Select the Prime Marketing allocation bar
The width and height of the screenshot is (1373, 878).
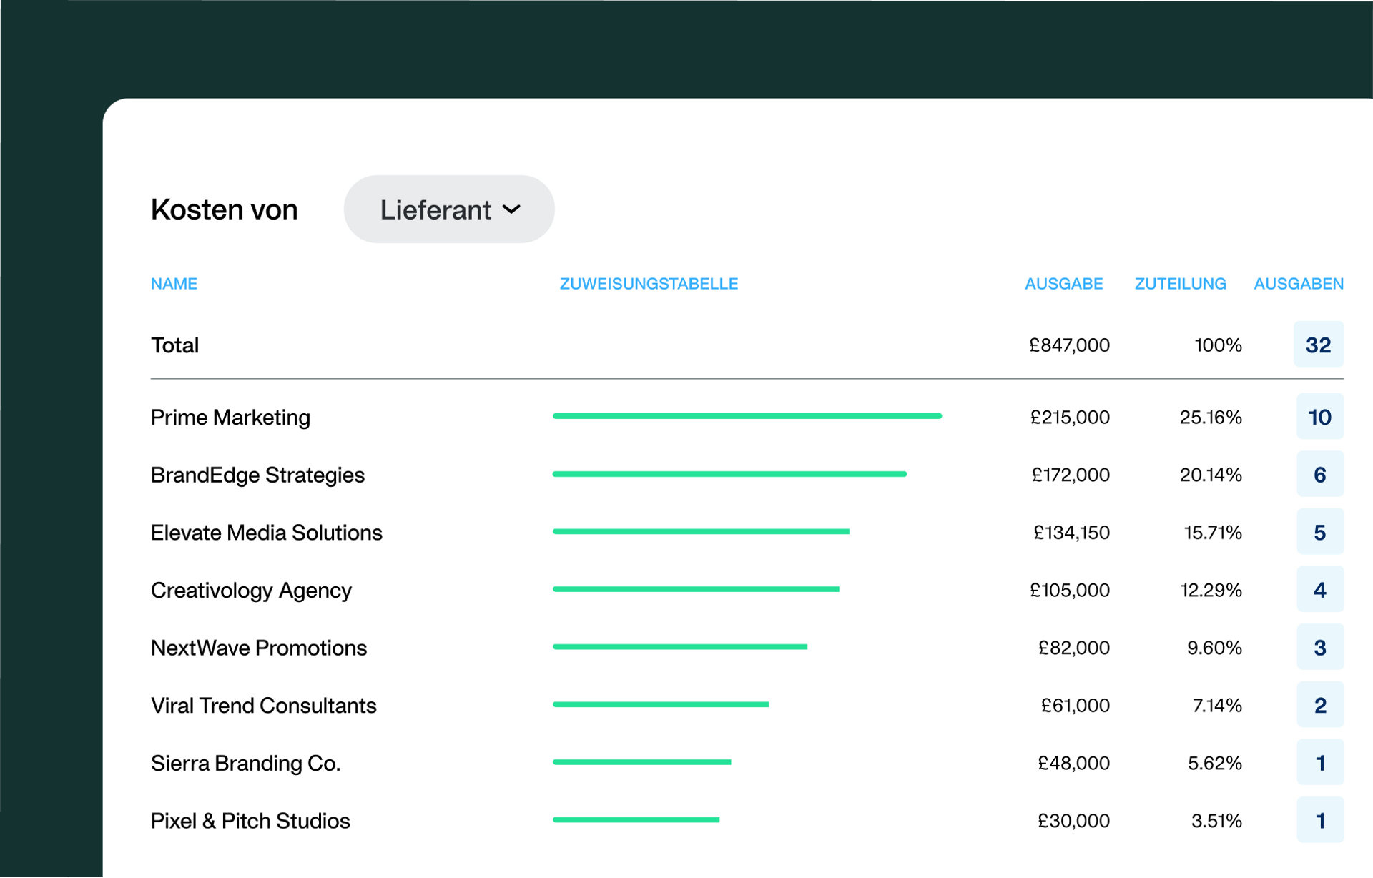click(747, 416)
